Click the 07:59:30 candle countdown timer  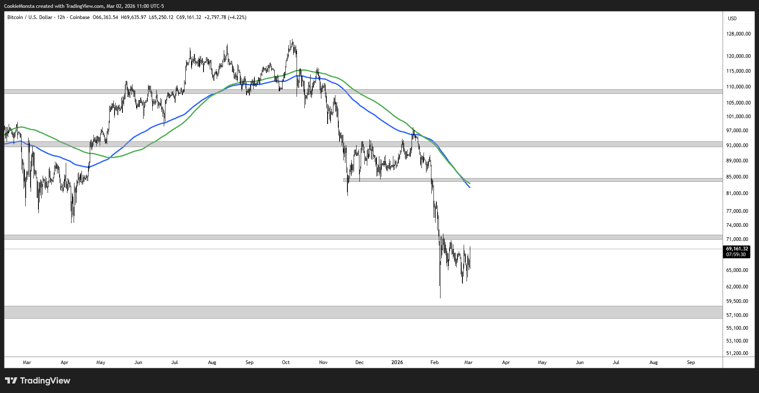point(736,255)
